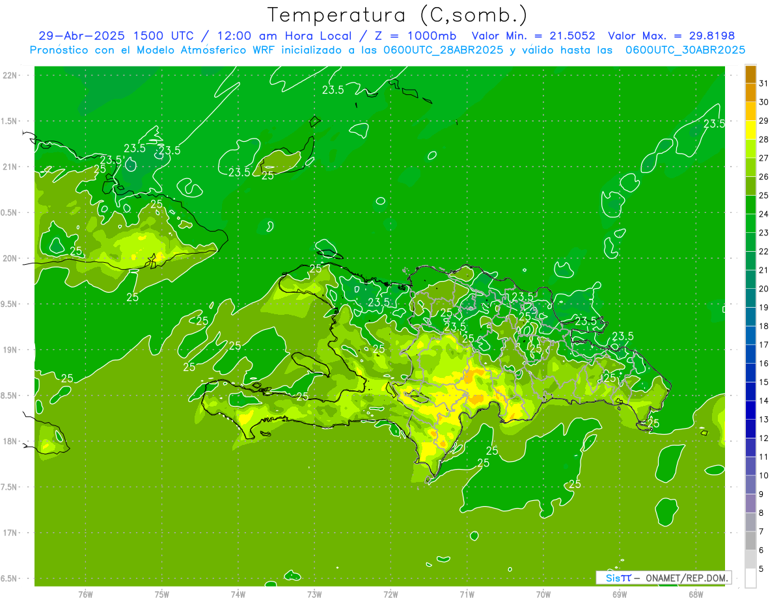Click the "70W" longitude axis label
The width and height of the screenshot is (781, 603).
click(x=543, y=595)
